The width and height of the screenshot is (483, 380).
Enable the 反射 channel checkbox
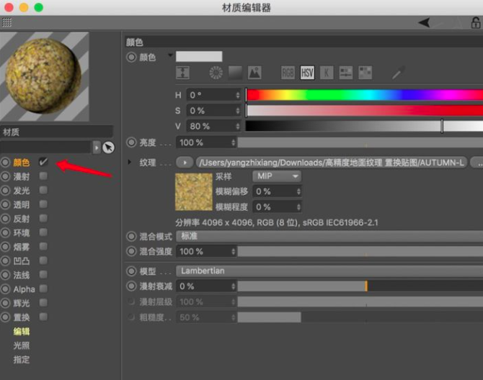tap(44, 219)
